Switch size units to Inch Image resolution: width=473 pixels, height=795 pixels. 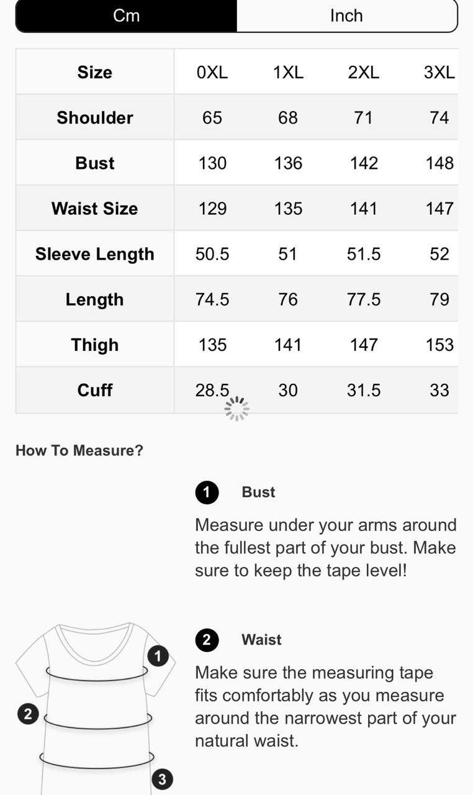pyautogui.click(x=346, y=16)
